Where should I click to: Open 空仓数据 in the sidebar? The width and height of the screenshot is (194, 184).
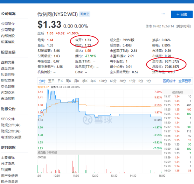pos(8,86)
